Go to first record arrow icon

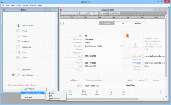click(161, 92)
